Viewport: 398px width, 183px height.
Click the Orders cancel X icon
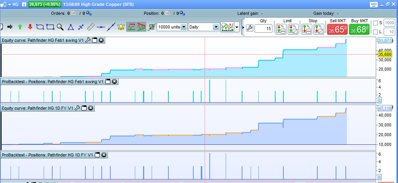click(x=74, y=13)
